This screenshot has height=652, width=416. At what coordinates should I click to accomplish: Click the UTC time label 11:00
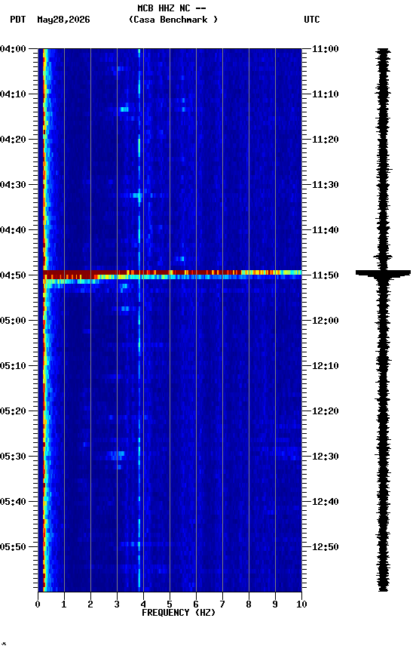click(326, 49)
